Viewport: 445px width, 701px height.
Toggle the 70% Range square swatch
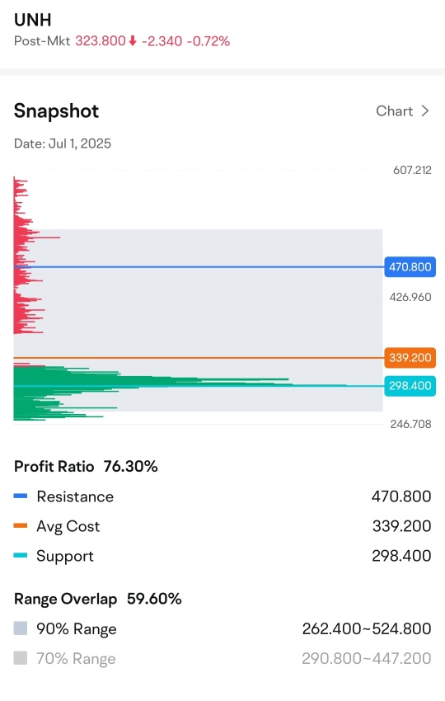pos(21,658)
